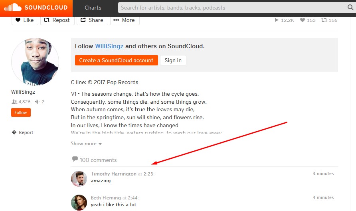Click the Sign in button
Image resolution: width=356 pixels, height=211 pixels.
(x=173, y=60)
